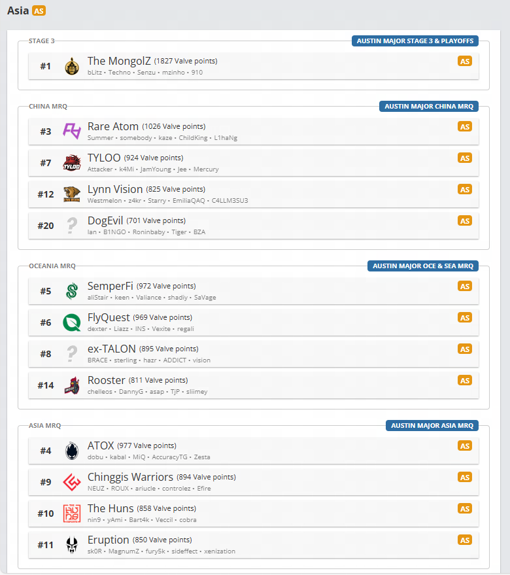Click the AS region badge in the Rooster row
The height and width of the screenshot is (575, 510).
pyautogui.click(x=464, y=381)
